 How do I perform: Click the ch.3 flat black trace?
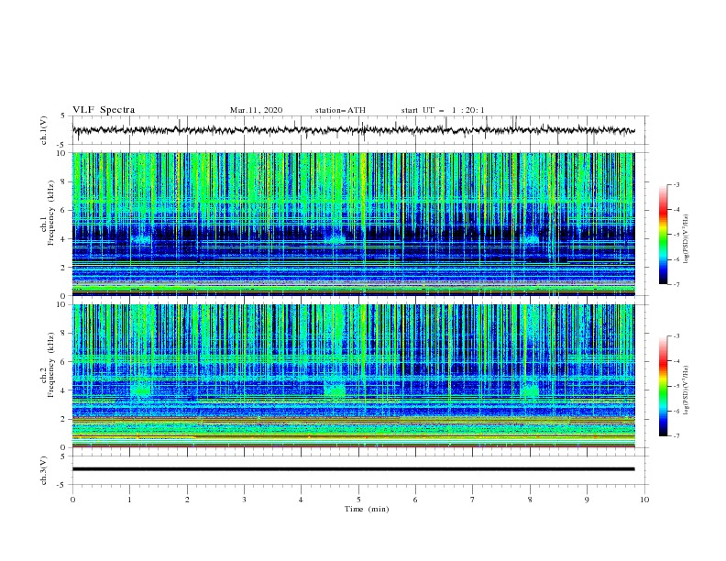[354, 469]
